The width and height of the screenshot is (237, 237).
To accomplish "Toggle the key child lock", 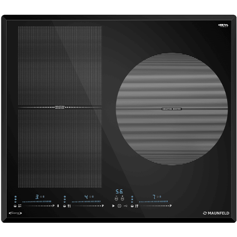I will tap(126, 206).
